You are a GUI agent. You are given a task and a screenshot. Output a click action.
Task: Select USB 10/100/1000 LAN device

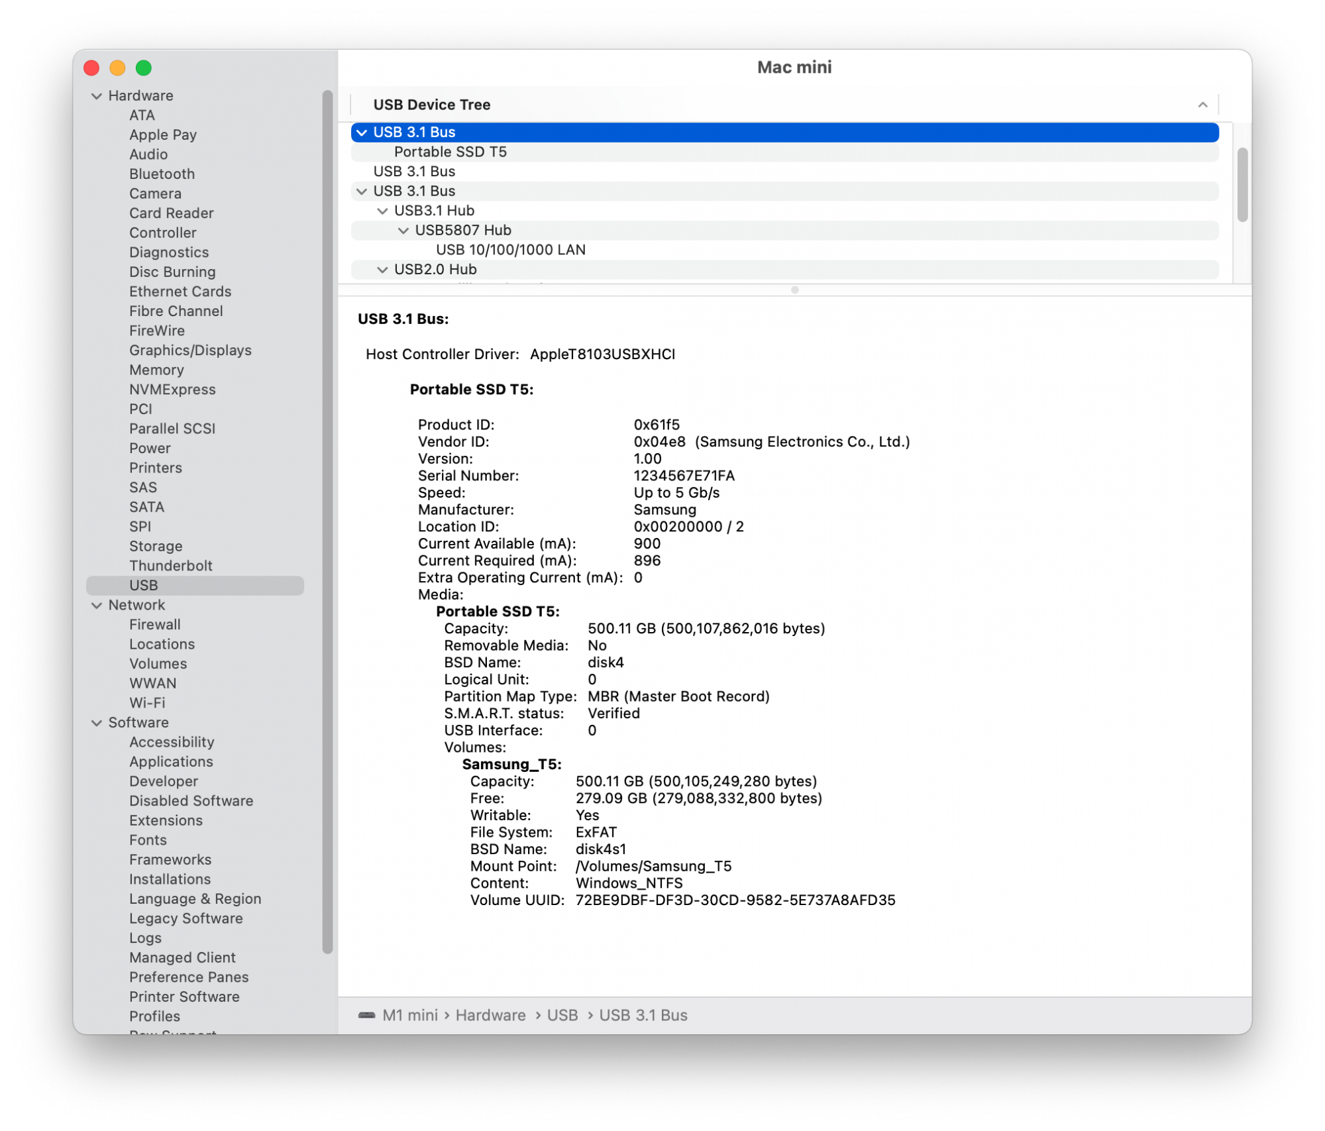510,250
